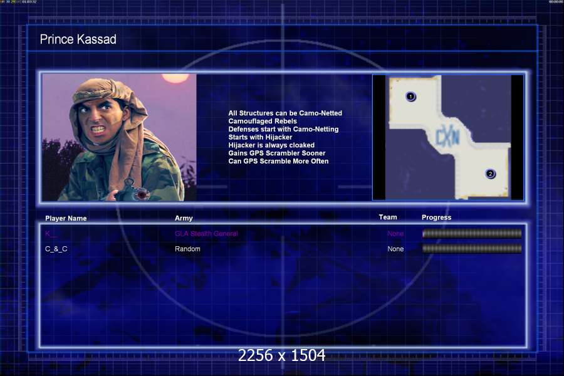Click 'Defenses start with Camo-Netting' line
Viewport: 564px width, 376px height.
[x=283, y=129]
